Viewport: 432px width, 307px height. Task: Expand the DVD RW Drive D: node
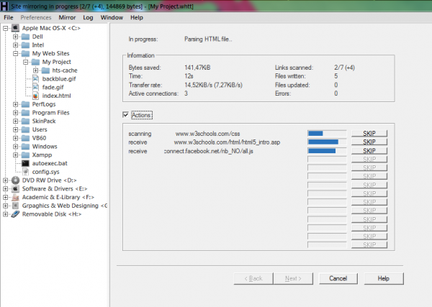[x=6, y=180]
